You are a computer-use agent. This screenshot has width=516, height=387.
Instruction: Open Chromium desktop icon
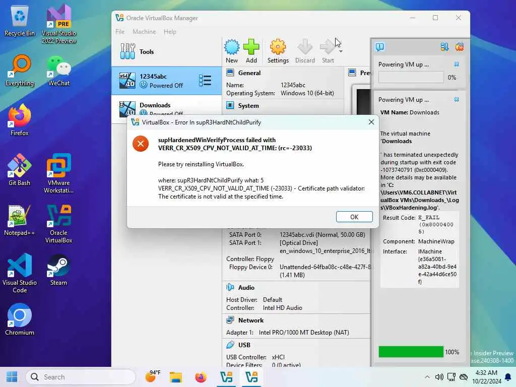click(20, 319)
